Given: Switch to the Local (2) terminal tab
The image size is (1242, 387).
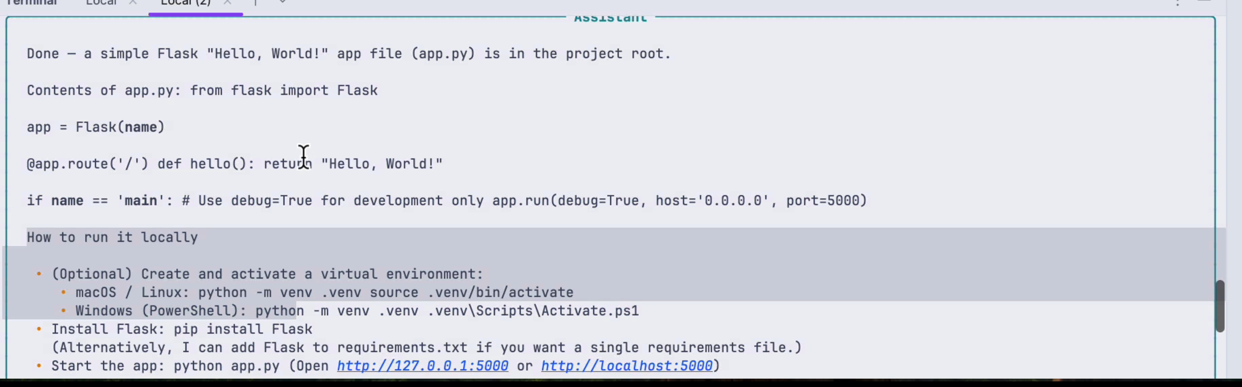Looking at the screenshot, I should [x=186, y=3].
